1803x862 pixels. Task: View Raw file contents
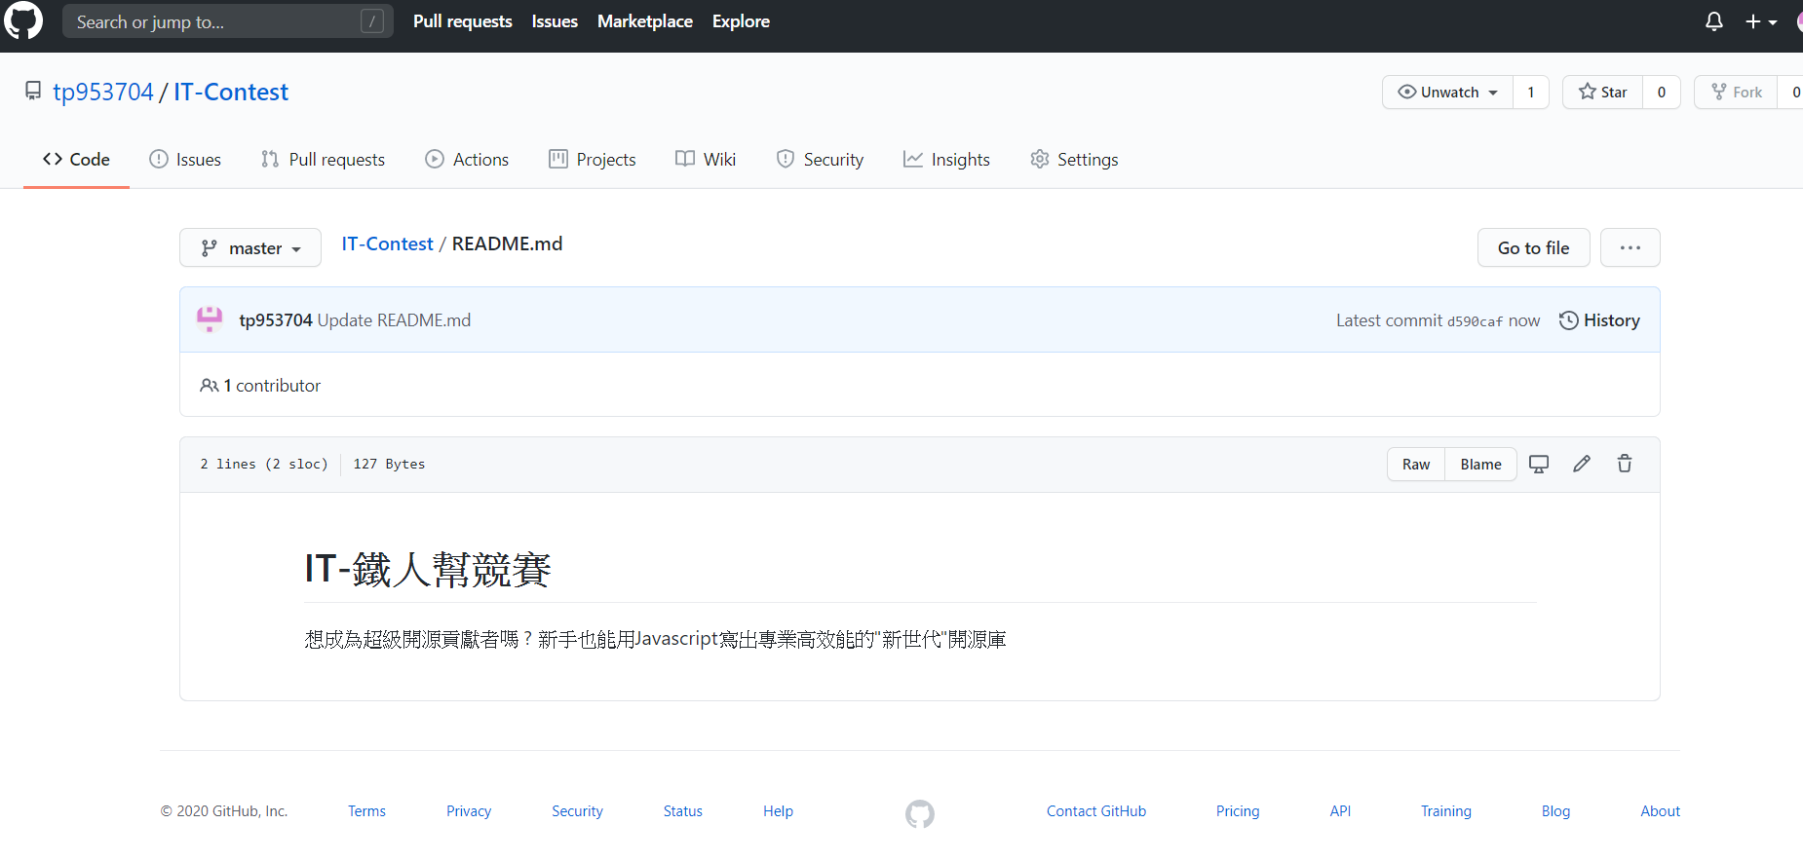pos(1416,464)
